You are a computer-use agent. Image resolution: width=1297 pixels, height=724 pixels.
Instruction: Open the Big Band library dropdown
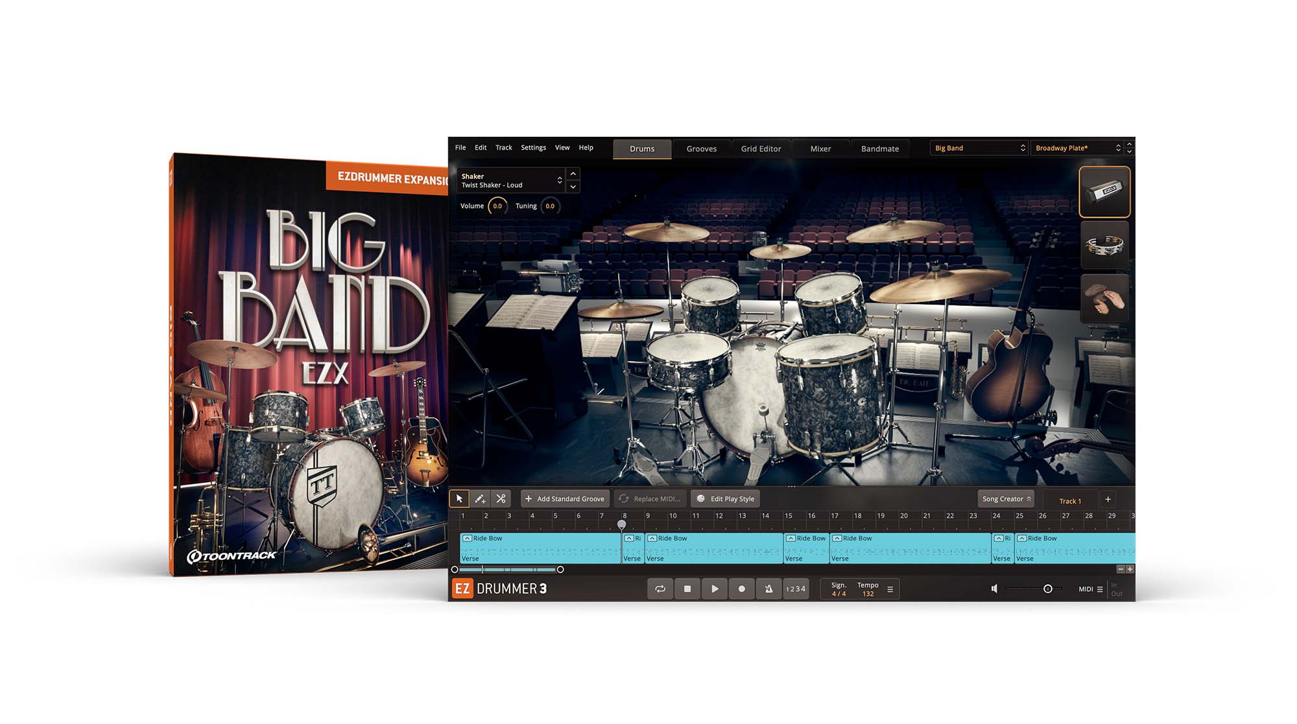click(x=979, y=148)
